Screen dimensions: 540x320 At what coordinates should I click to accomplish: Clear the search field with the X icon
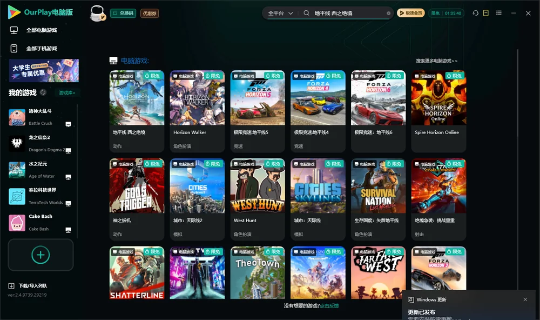click(x=388, y=14)
